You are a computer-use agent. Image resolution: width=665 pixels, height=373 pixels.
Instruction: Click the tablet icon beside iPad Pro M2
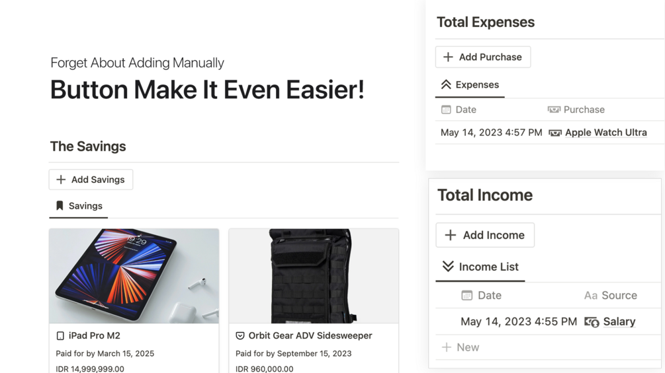click(x=60, y=336)
